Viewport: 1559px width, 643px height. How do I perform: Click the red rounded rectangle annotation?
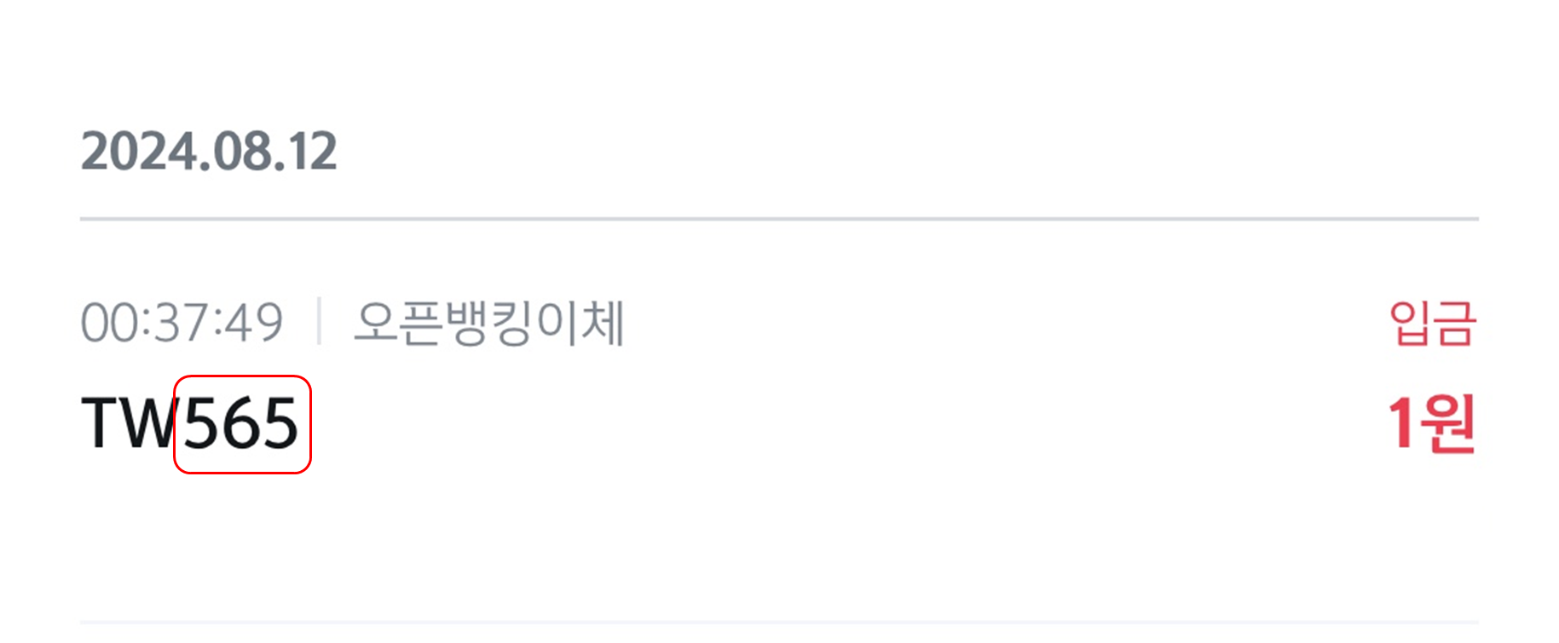(242, 423)
